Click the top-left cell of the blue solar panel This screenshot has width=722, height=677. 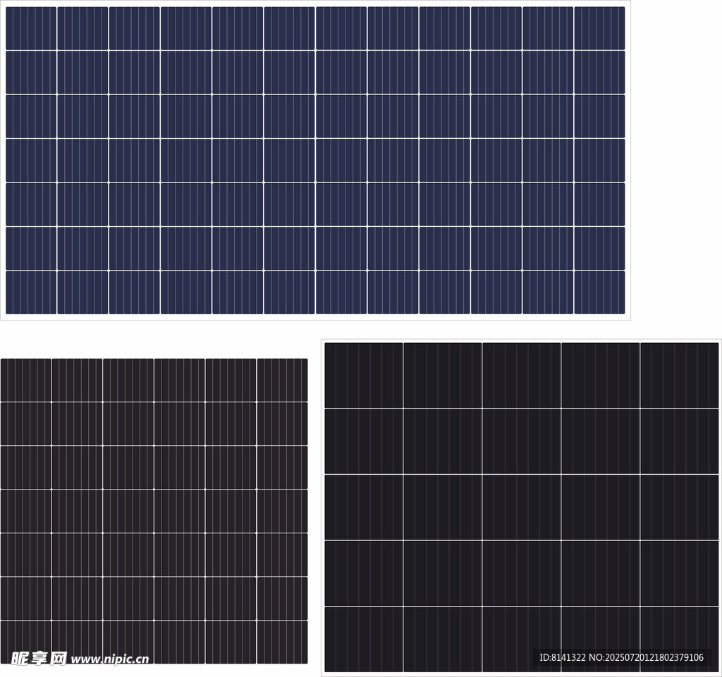point(31,28)
